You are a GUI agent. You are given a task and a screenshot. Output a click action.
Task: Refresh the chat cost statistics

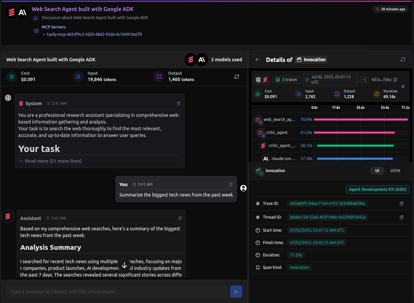(237, 77)
